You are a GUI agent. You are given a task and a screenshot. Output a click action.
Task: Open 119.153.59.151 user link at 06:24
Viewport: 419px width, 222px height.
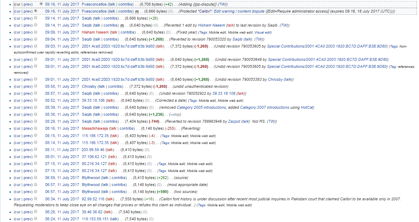[x=95, y=219]
